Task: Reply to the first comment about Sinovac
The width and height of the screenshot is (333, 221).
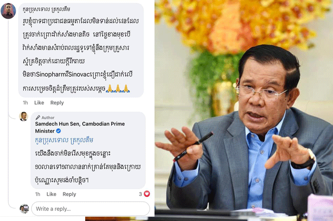Action: (x=57, y=103)
